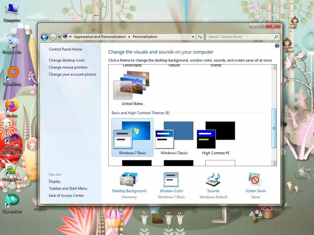The image size is (314, 235).
Task: Click the Appearance and Personalization breadcrumb
Action: [x=100, y=37]
